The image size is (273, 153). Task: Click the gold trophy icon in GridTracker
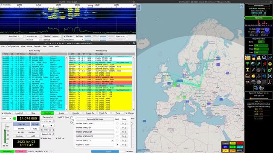(247, 70)
